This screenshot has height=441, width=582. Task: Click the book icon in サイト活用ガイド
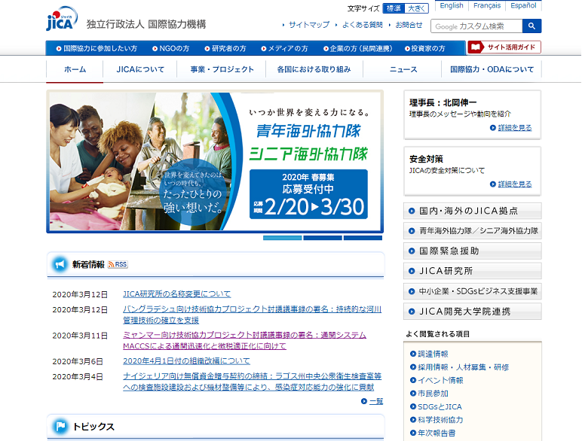pos(476,47)
